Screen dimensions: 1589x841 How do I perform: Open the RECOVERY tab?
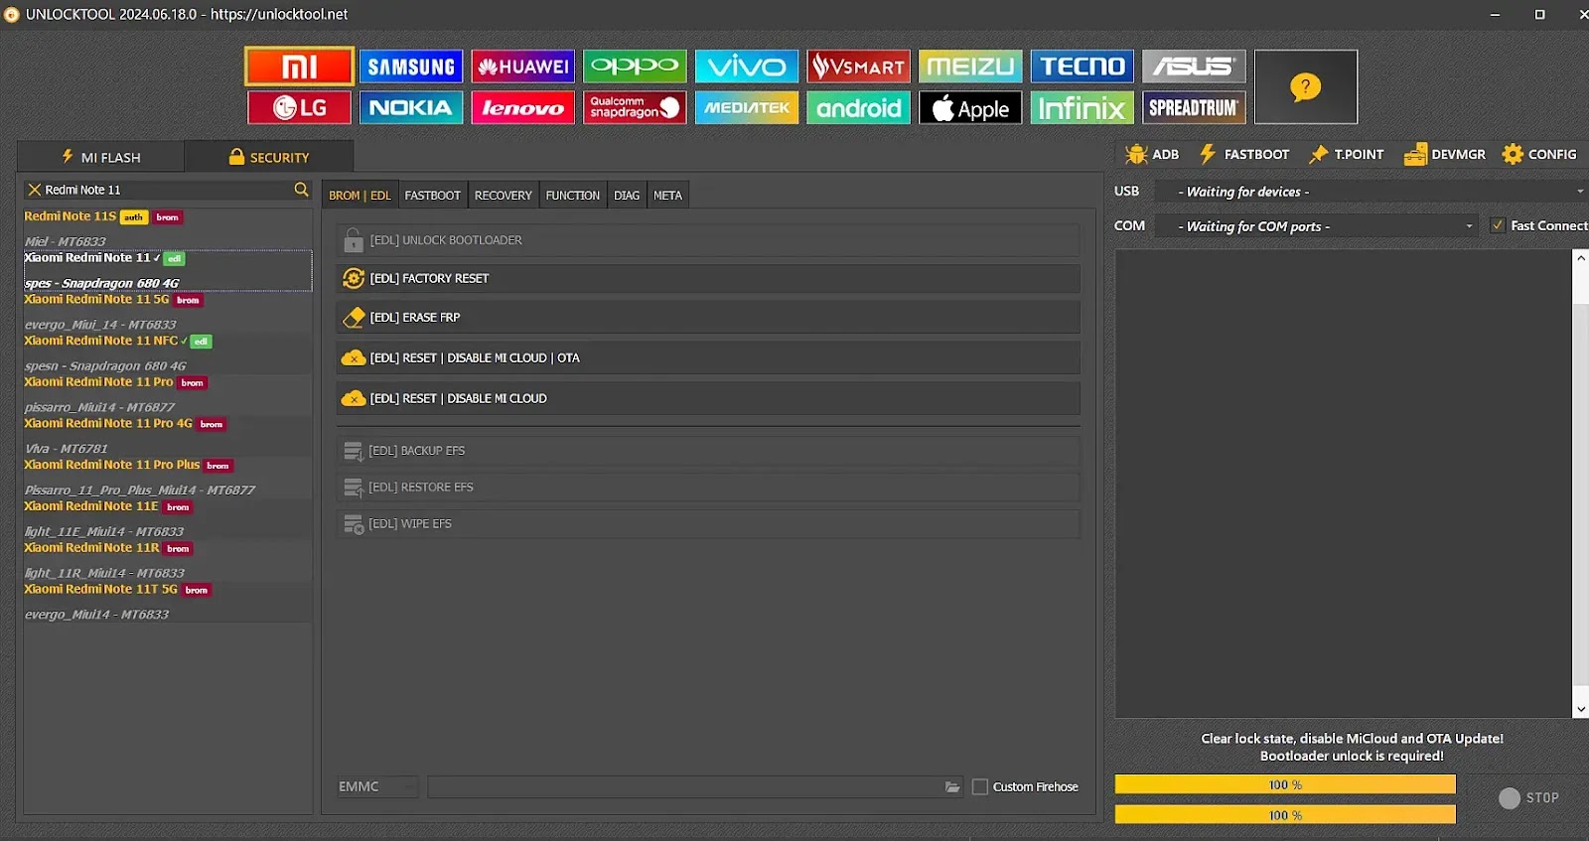tap(504, 196)
